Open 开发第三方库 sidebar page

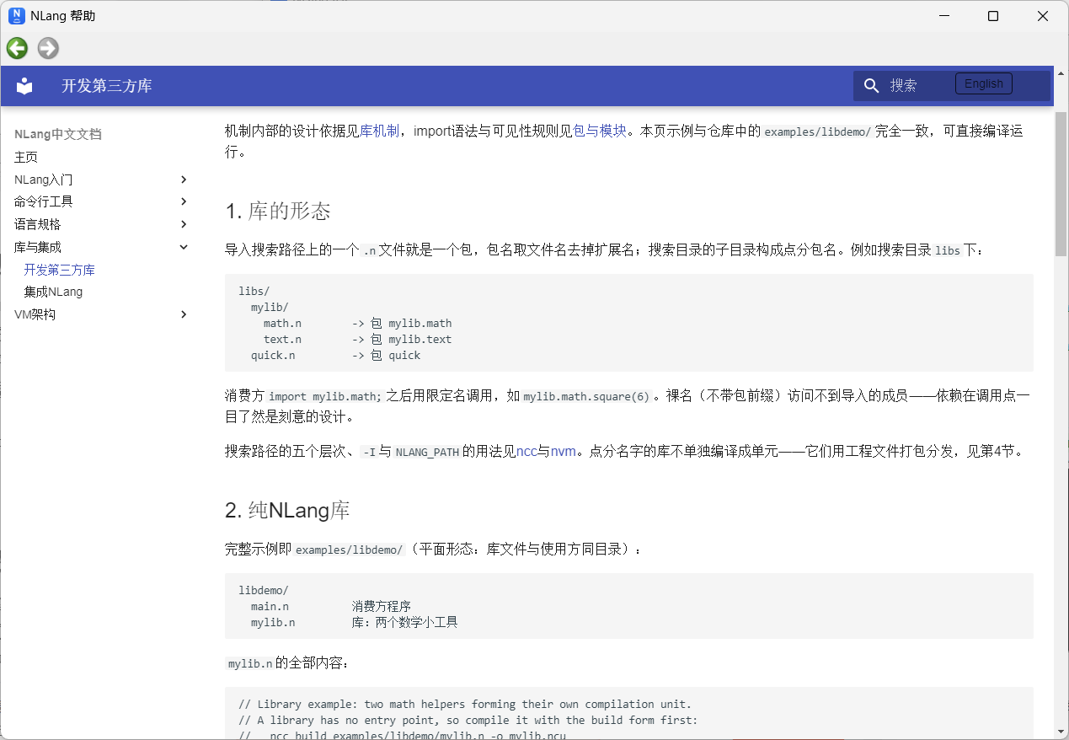60,270
